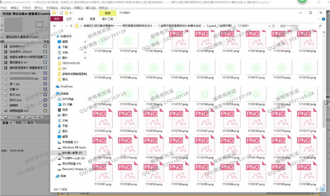The width and height of the screenshot is (330, 196).
Task: Click the Explorer help question mark icon
Action: (x=323, y=19)
